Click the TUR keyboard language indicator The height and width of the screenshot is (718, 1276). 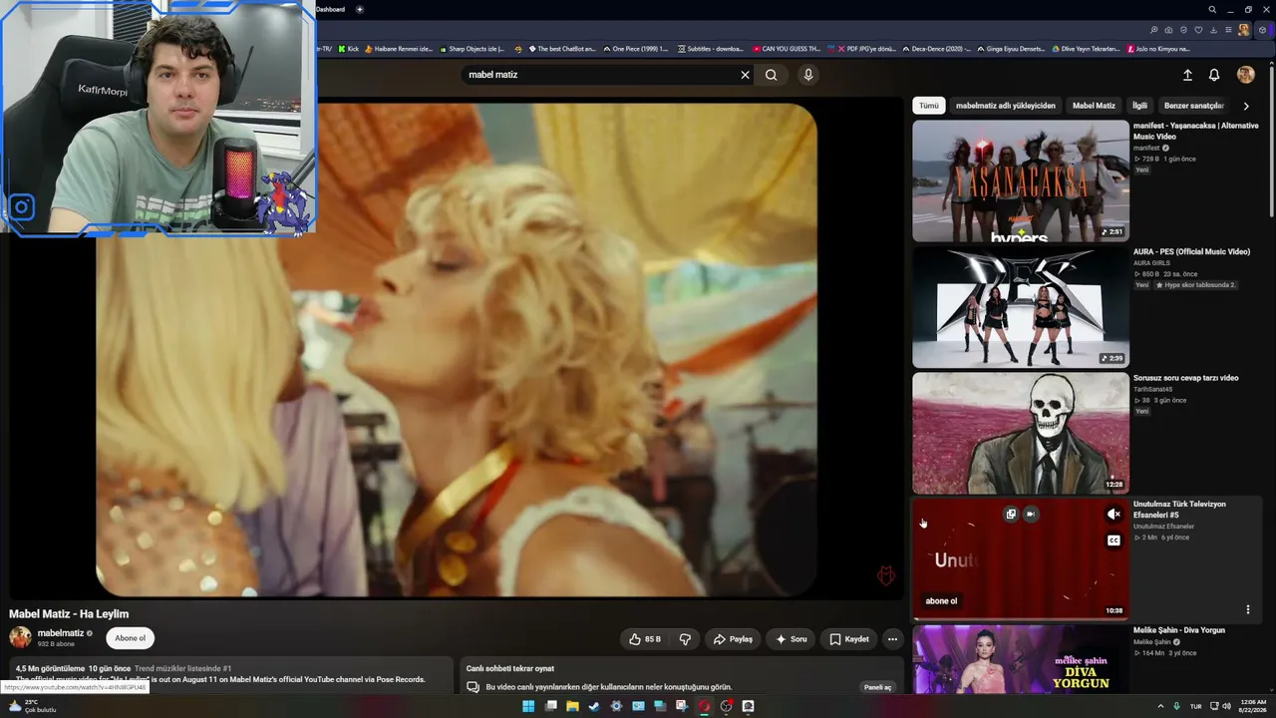click(x=1195, y=706)
